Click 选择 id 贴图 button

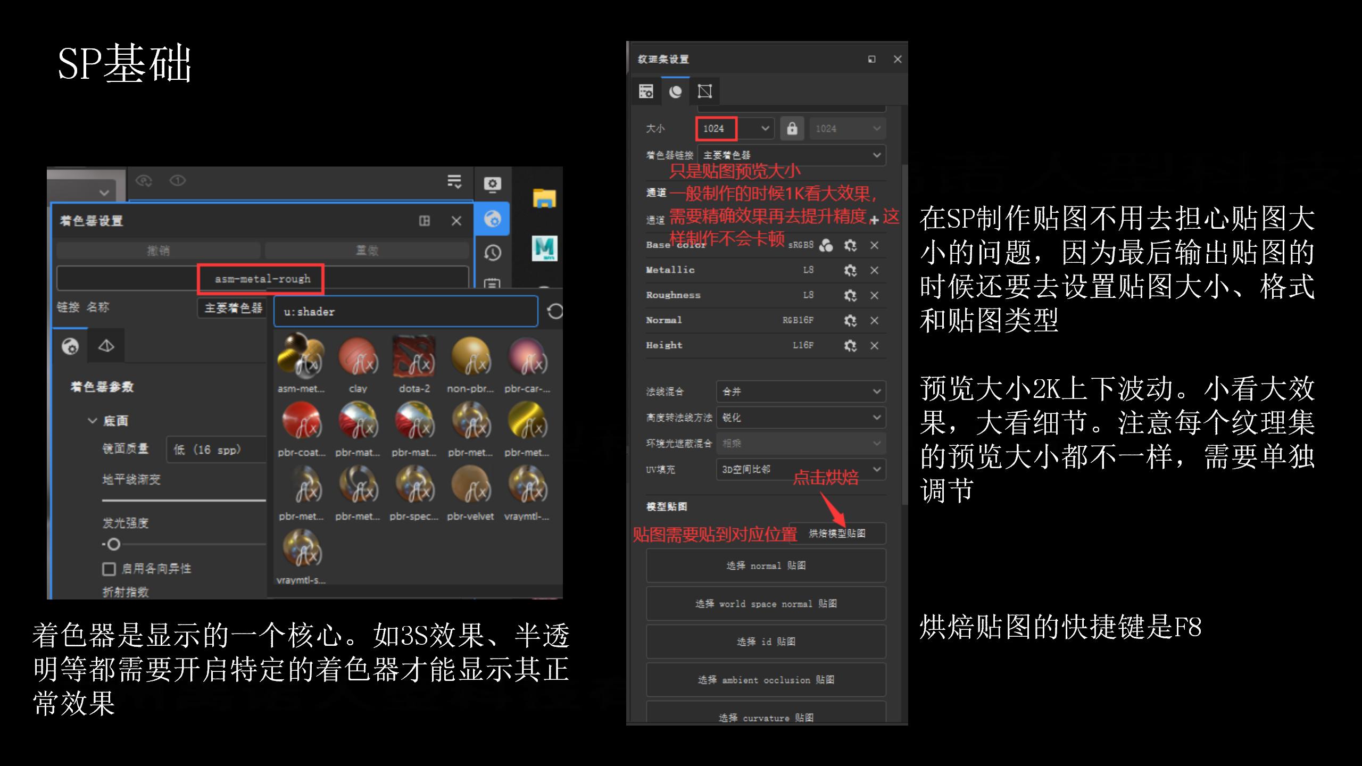[766, 642]
